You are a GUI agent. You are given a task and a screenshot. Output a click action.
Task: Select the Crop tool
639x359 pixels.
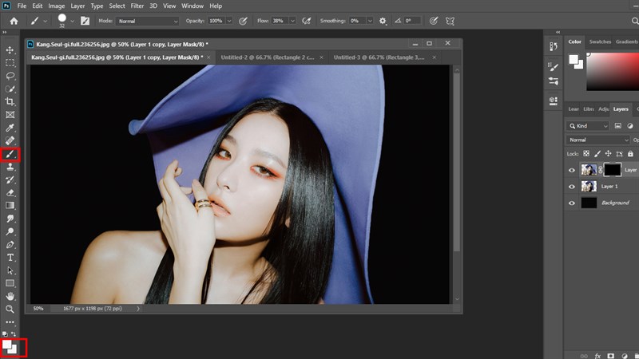click(10, 102)
